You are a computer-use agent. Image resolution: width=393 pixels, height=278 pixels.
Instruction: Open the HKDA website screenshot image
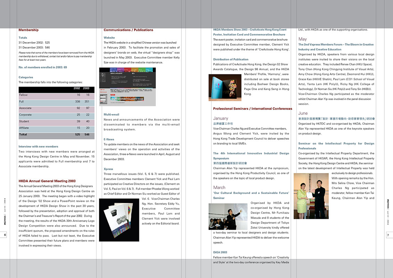point(127,87)
